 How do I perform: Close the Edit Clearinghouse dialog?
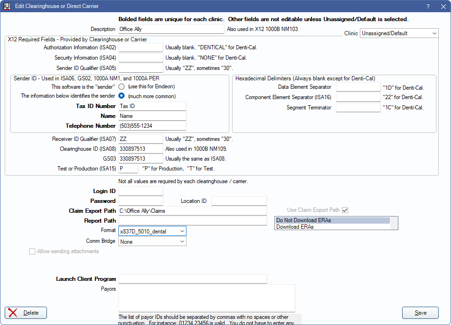[443, 6]
